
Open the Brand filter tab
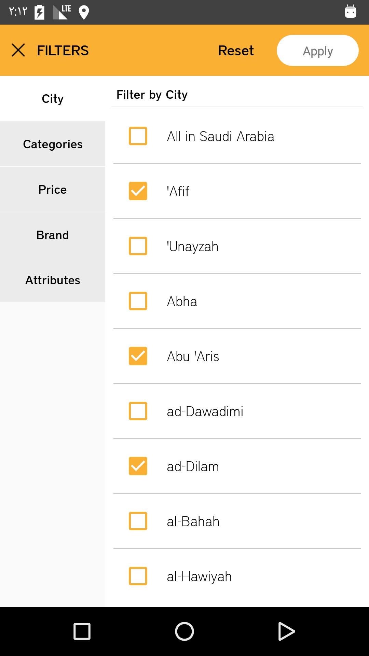coord(53,235)
